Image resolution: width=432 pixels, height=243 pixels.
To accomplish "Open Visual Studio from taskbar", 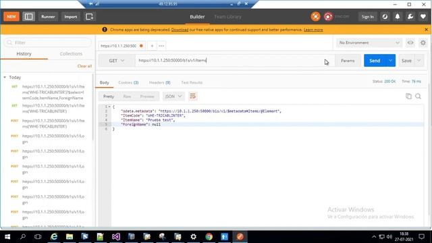I will pyautogui.click(x=116, y=237).
